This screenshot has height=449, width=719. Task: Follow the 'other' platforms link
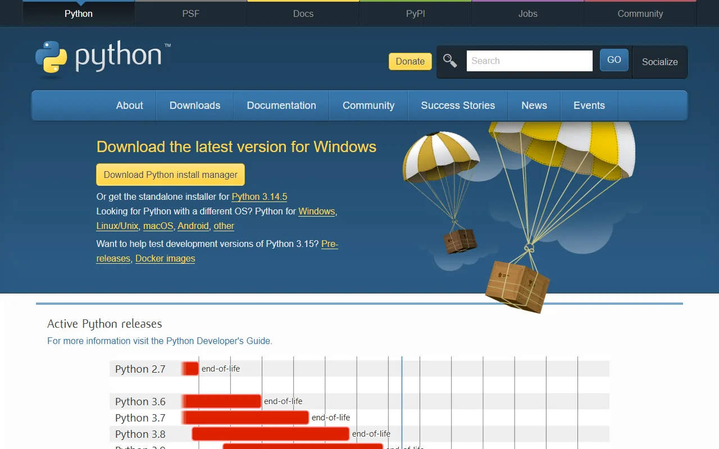click(224, 226)
